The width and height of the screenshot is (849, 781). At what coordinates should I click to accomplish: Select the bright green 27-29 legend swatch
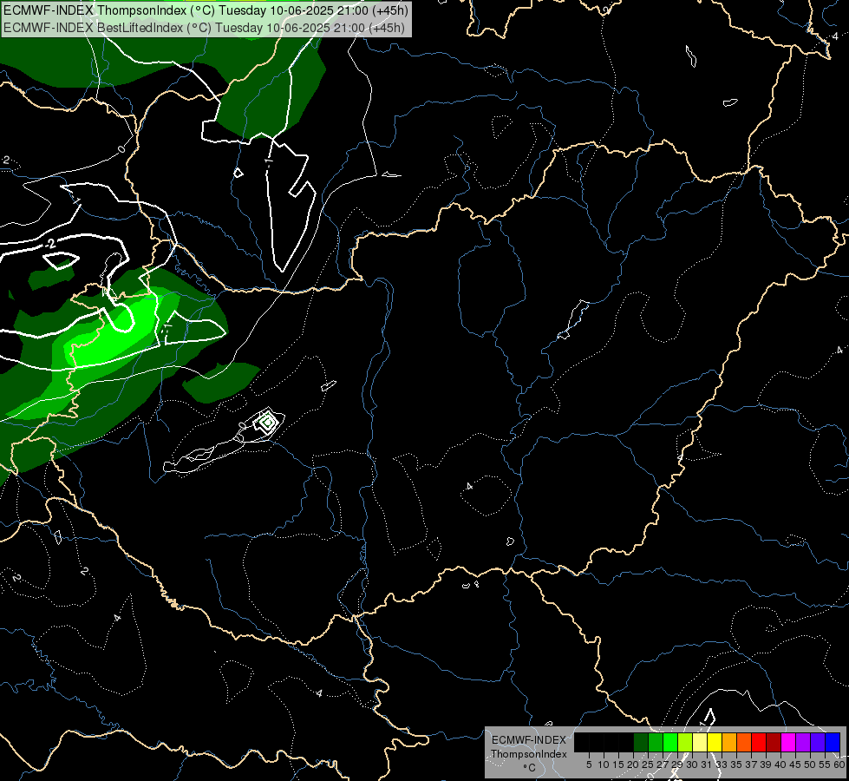(670, 742)
